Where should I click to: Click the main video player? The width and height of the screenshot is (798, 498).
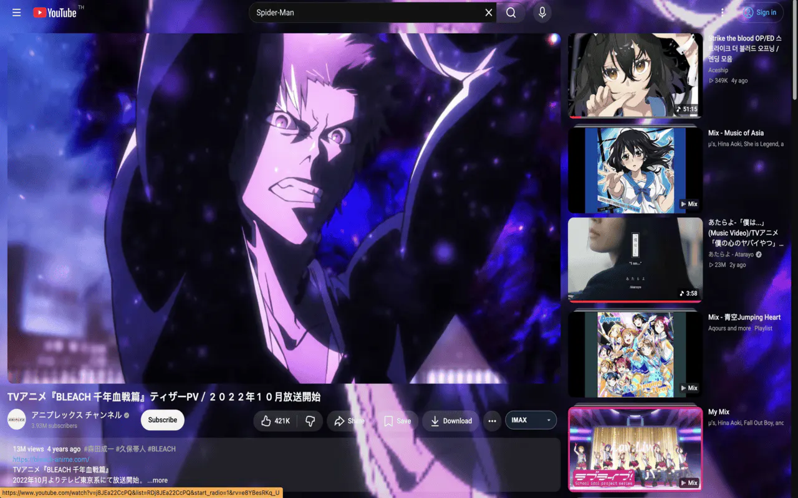pyautogui.click(x=284, y=209)
